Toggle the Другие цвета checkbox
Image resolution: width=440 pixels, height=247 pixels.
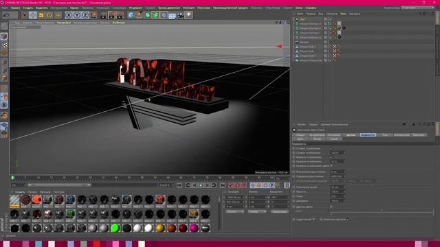[331, 207]
